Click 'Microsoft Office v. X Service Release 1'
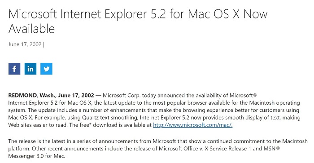 pyautogui.click(x=203, y=149)
